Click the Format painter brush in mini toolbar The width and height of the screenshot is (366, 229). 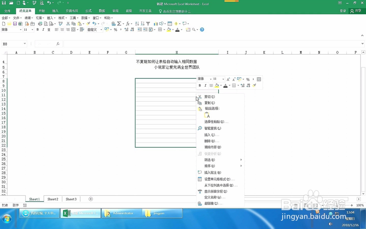(x=254, y=85)
